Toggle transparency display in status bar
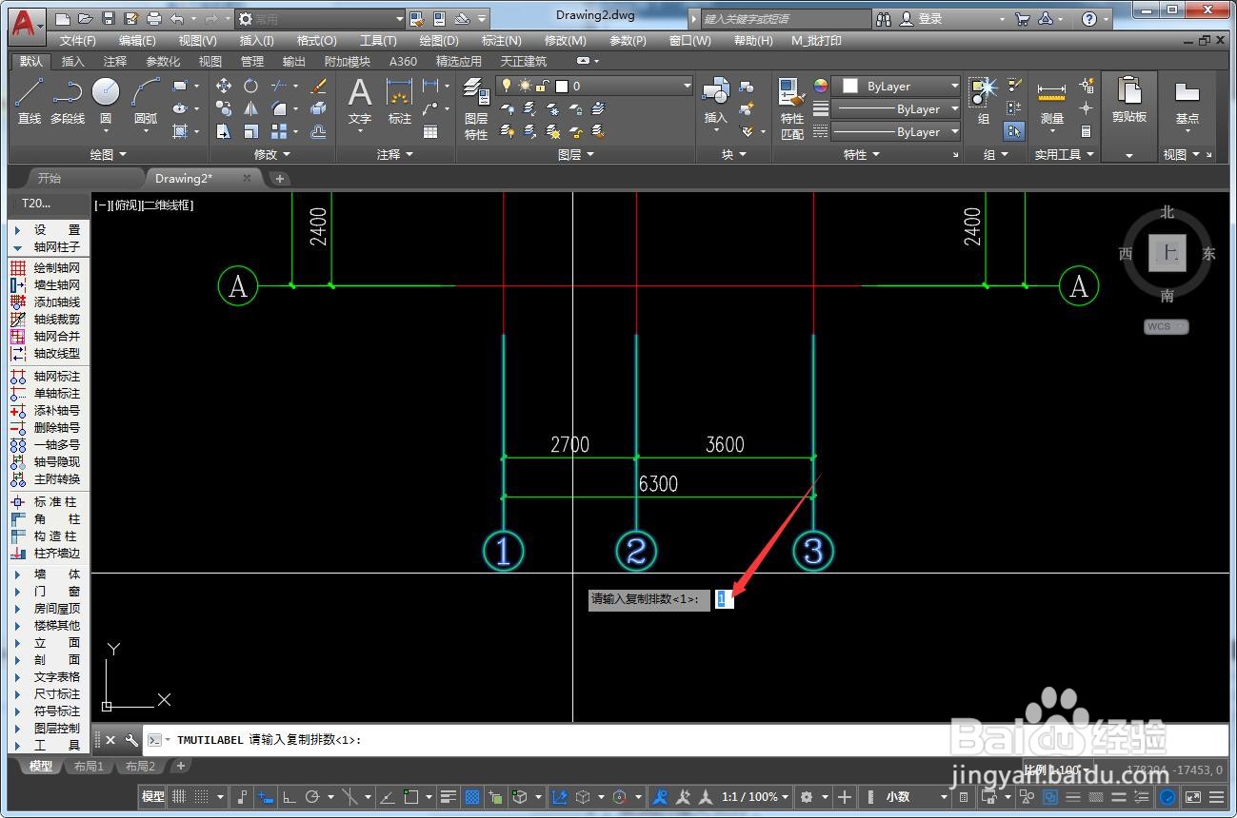 point(471,797)
